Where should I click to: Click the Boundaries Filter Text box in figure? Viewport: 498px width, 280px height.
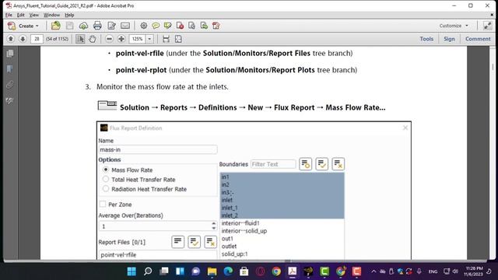(273, 164)
